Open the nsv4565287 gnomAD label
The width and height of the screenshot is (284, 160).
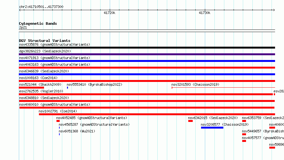pyautogui.click(x=94, y=124)
